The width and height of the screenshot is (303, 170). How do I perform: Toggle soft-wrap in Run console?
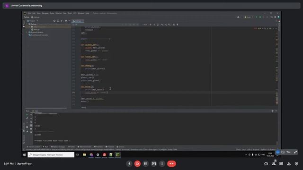tap(31, 122)
